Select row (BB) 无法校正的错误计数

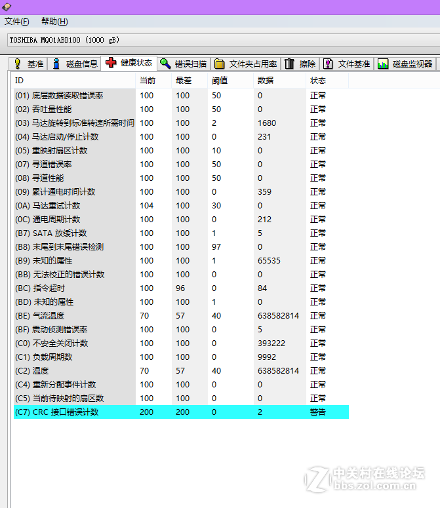(181, 275)
